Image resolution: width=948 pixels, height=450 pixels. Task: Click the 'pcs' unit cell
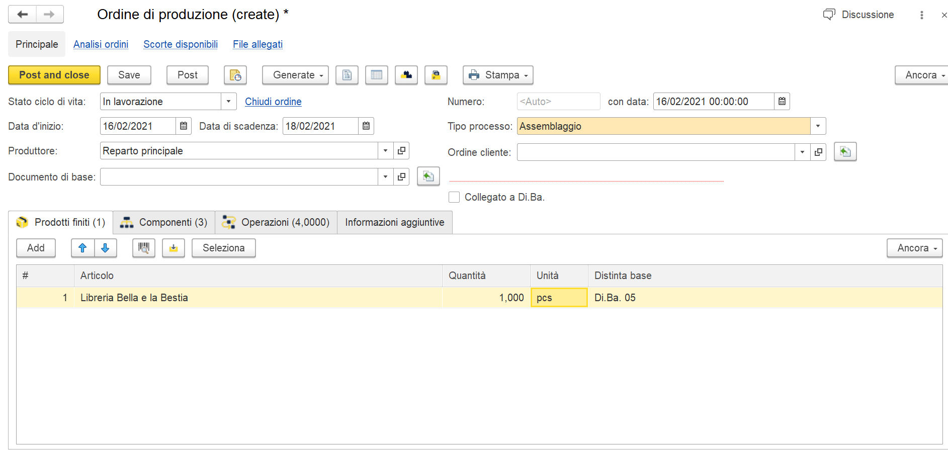(559, 298)
